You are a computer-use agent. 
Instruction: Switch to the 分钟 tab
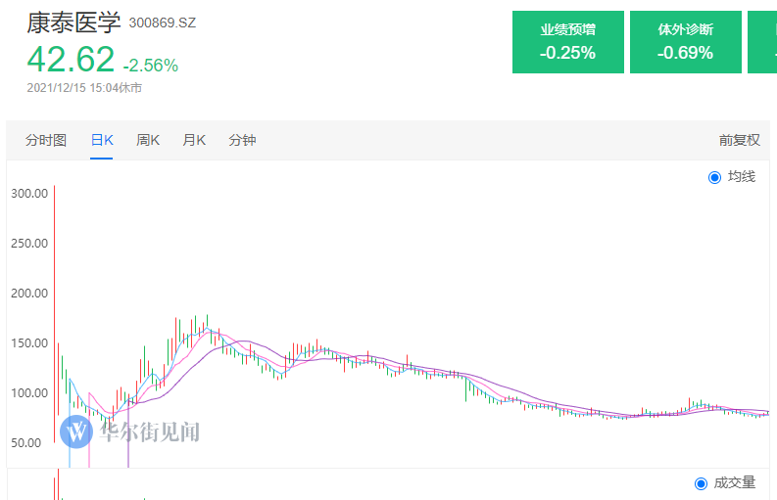242,140
